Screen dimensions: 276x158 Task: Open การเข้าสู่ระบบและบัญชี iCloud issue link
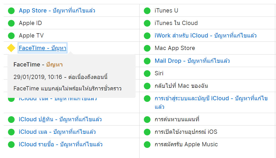tap(211, 98)
